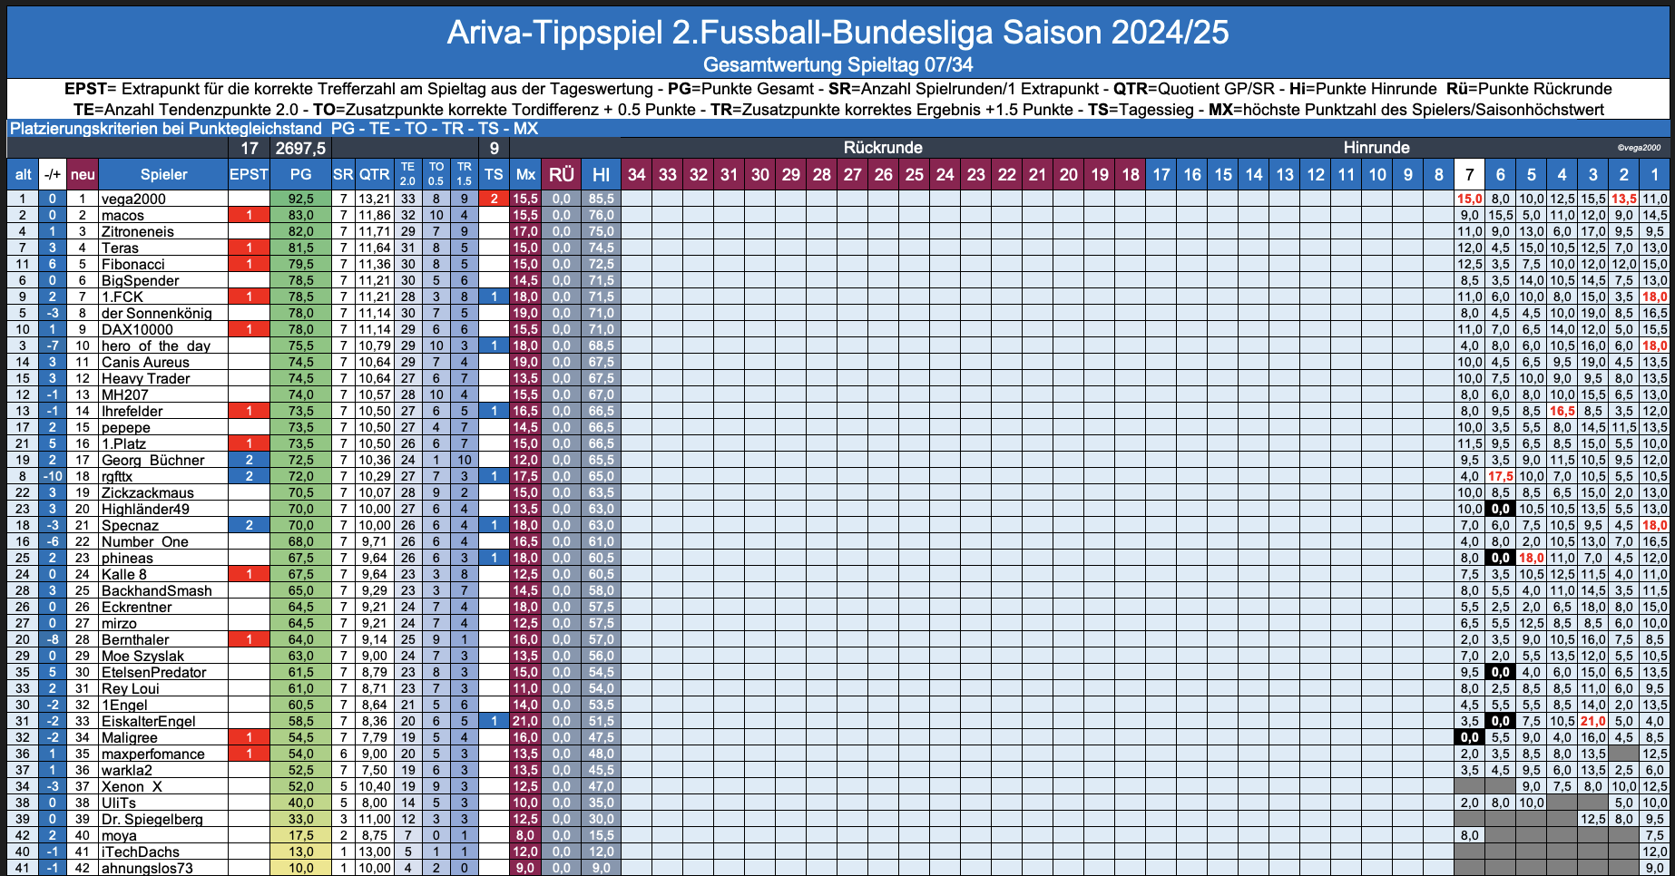The width and height of the screenshot is (1675, 876).
Task: Click player name 'phineas'
Action: coord(127,558)
